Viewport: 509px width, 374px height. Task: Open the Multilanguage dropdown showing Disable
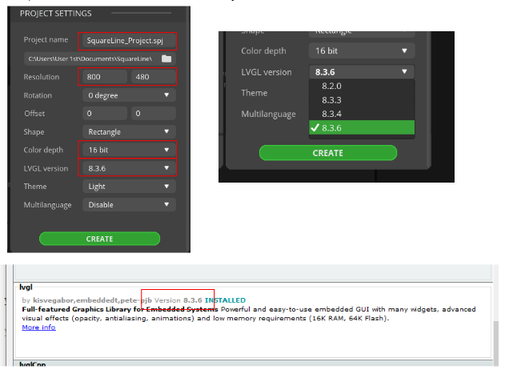pos(129,205)
